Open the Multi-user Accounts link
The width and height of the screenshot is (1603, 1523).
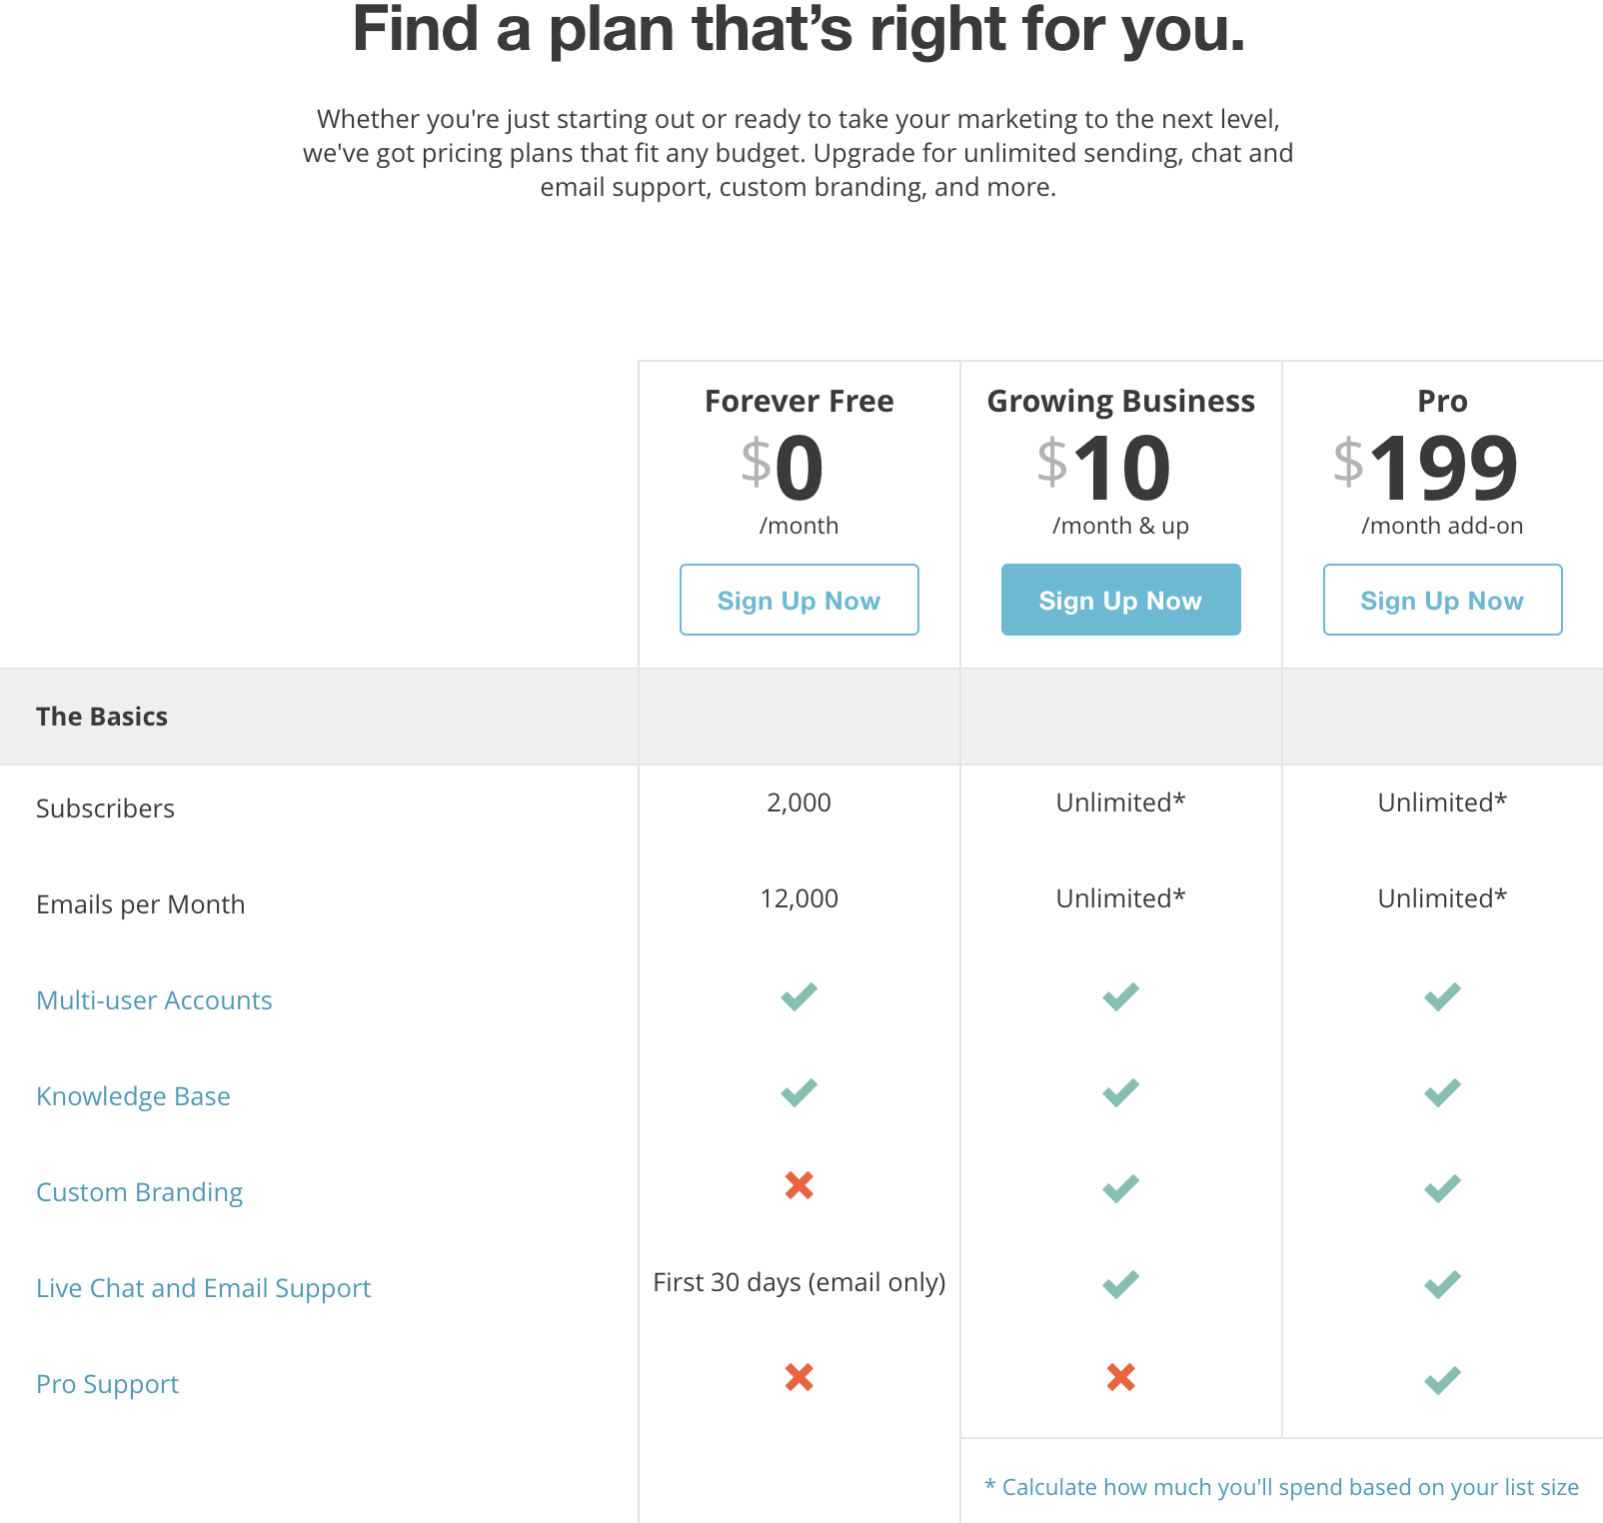(x=154, y=1000)
